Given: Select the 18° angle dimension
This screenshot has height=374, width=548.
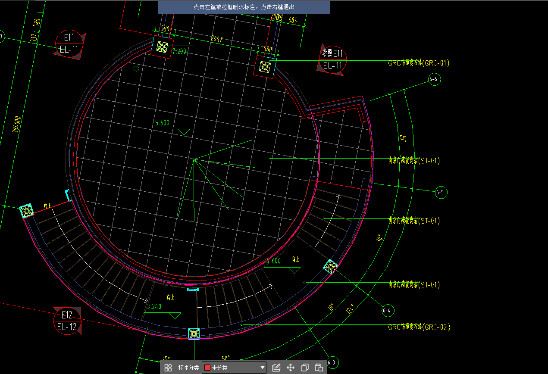Looking at the screenshot, I should (x=331, y=308).
